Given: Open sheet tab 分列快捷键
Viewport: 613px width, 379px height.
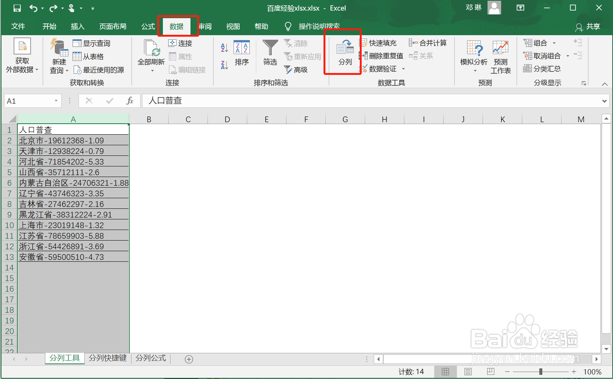Looking at the screenshot, I should pos(108,358).
